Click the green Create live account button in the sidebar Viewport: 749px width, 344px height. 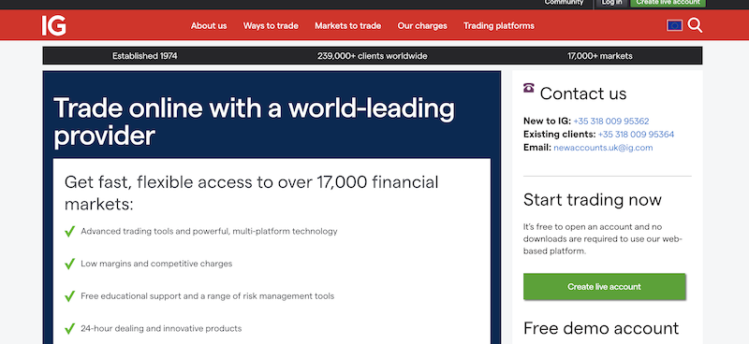(604, 287)
